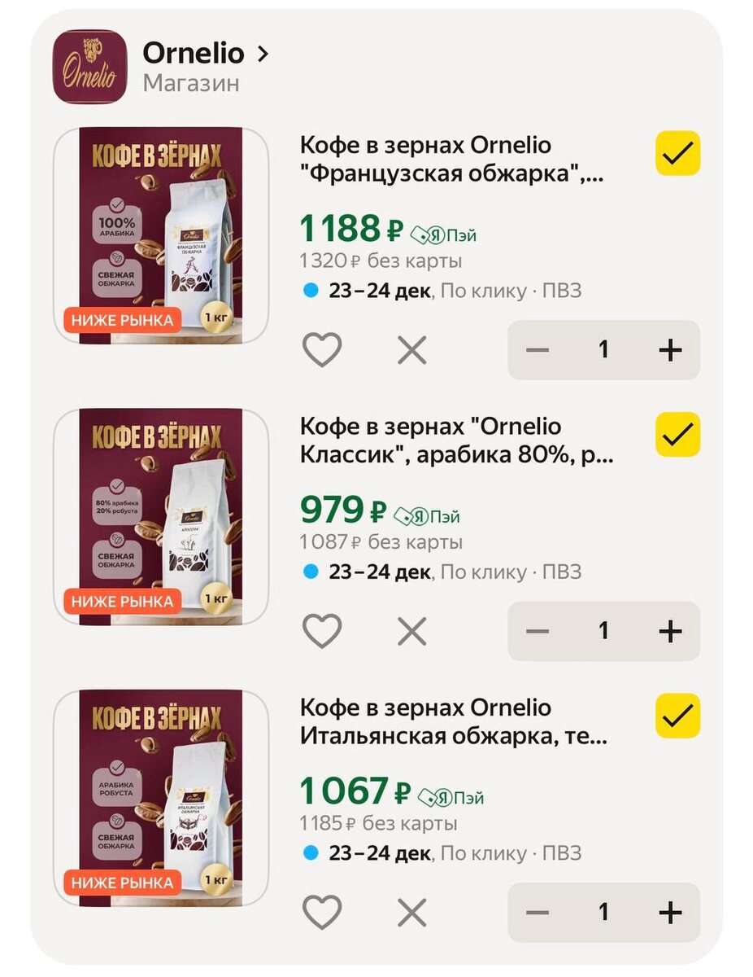The height and width of the screenshot is (977, 753).
Task: Toggle checkbox for Ornelio Классик coffee
Action: point(677,435)
